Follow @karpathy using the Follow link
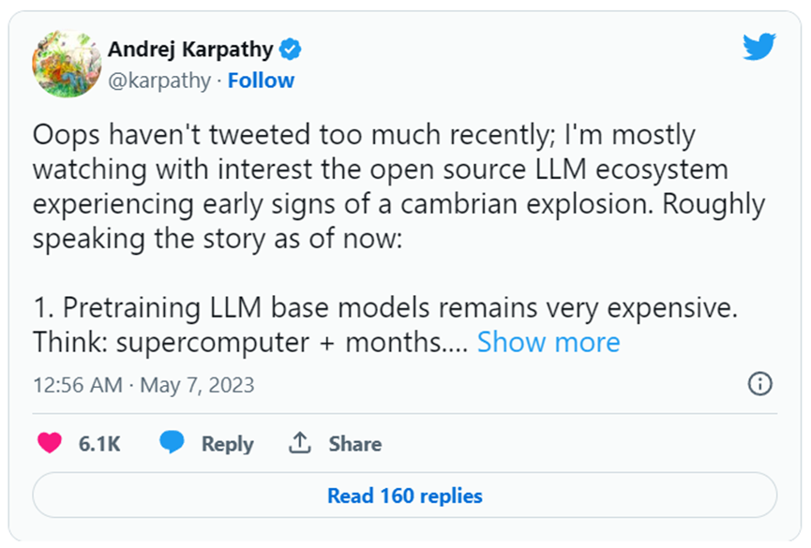Viewport: 811px width, 548px height. click(x=261, y=81)
